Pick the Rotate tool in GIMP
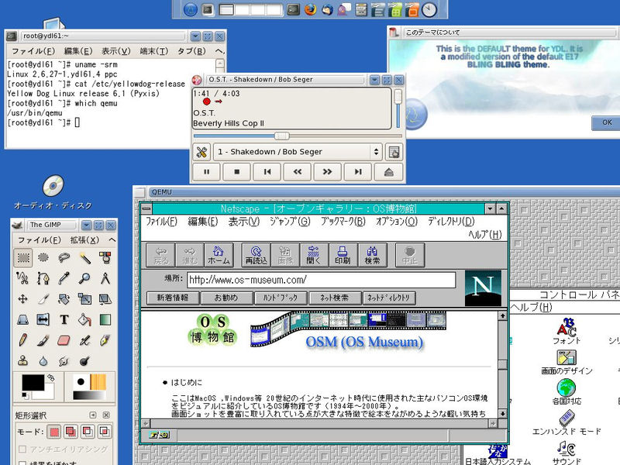620x465 pixels. pyautogui.click(x=64, y=299)
